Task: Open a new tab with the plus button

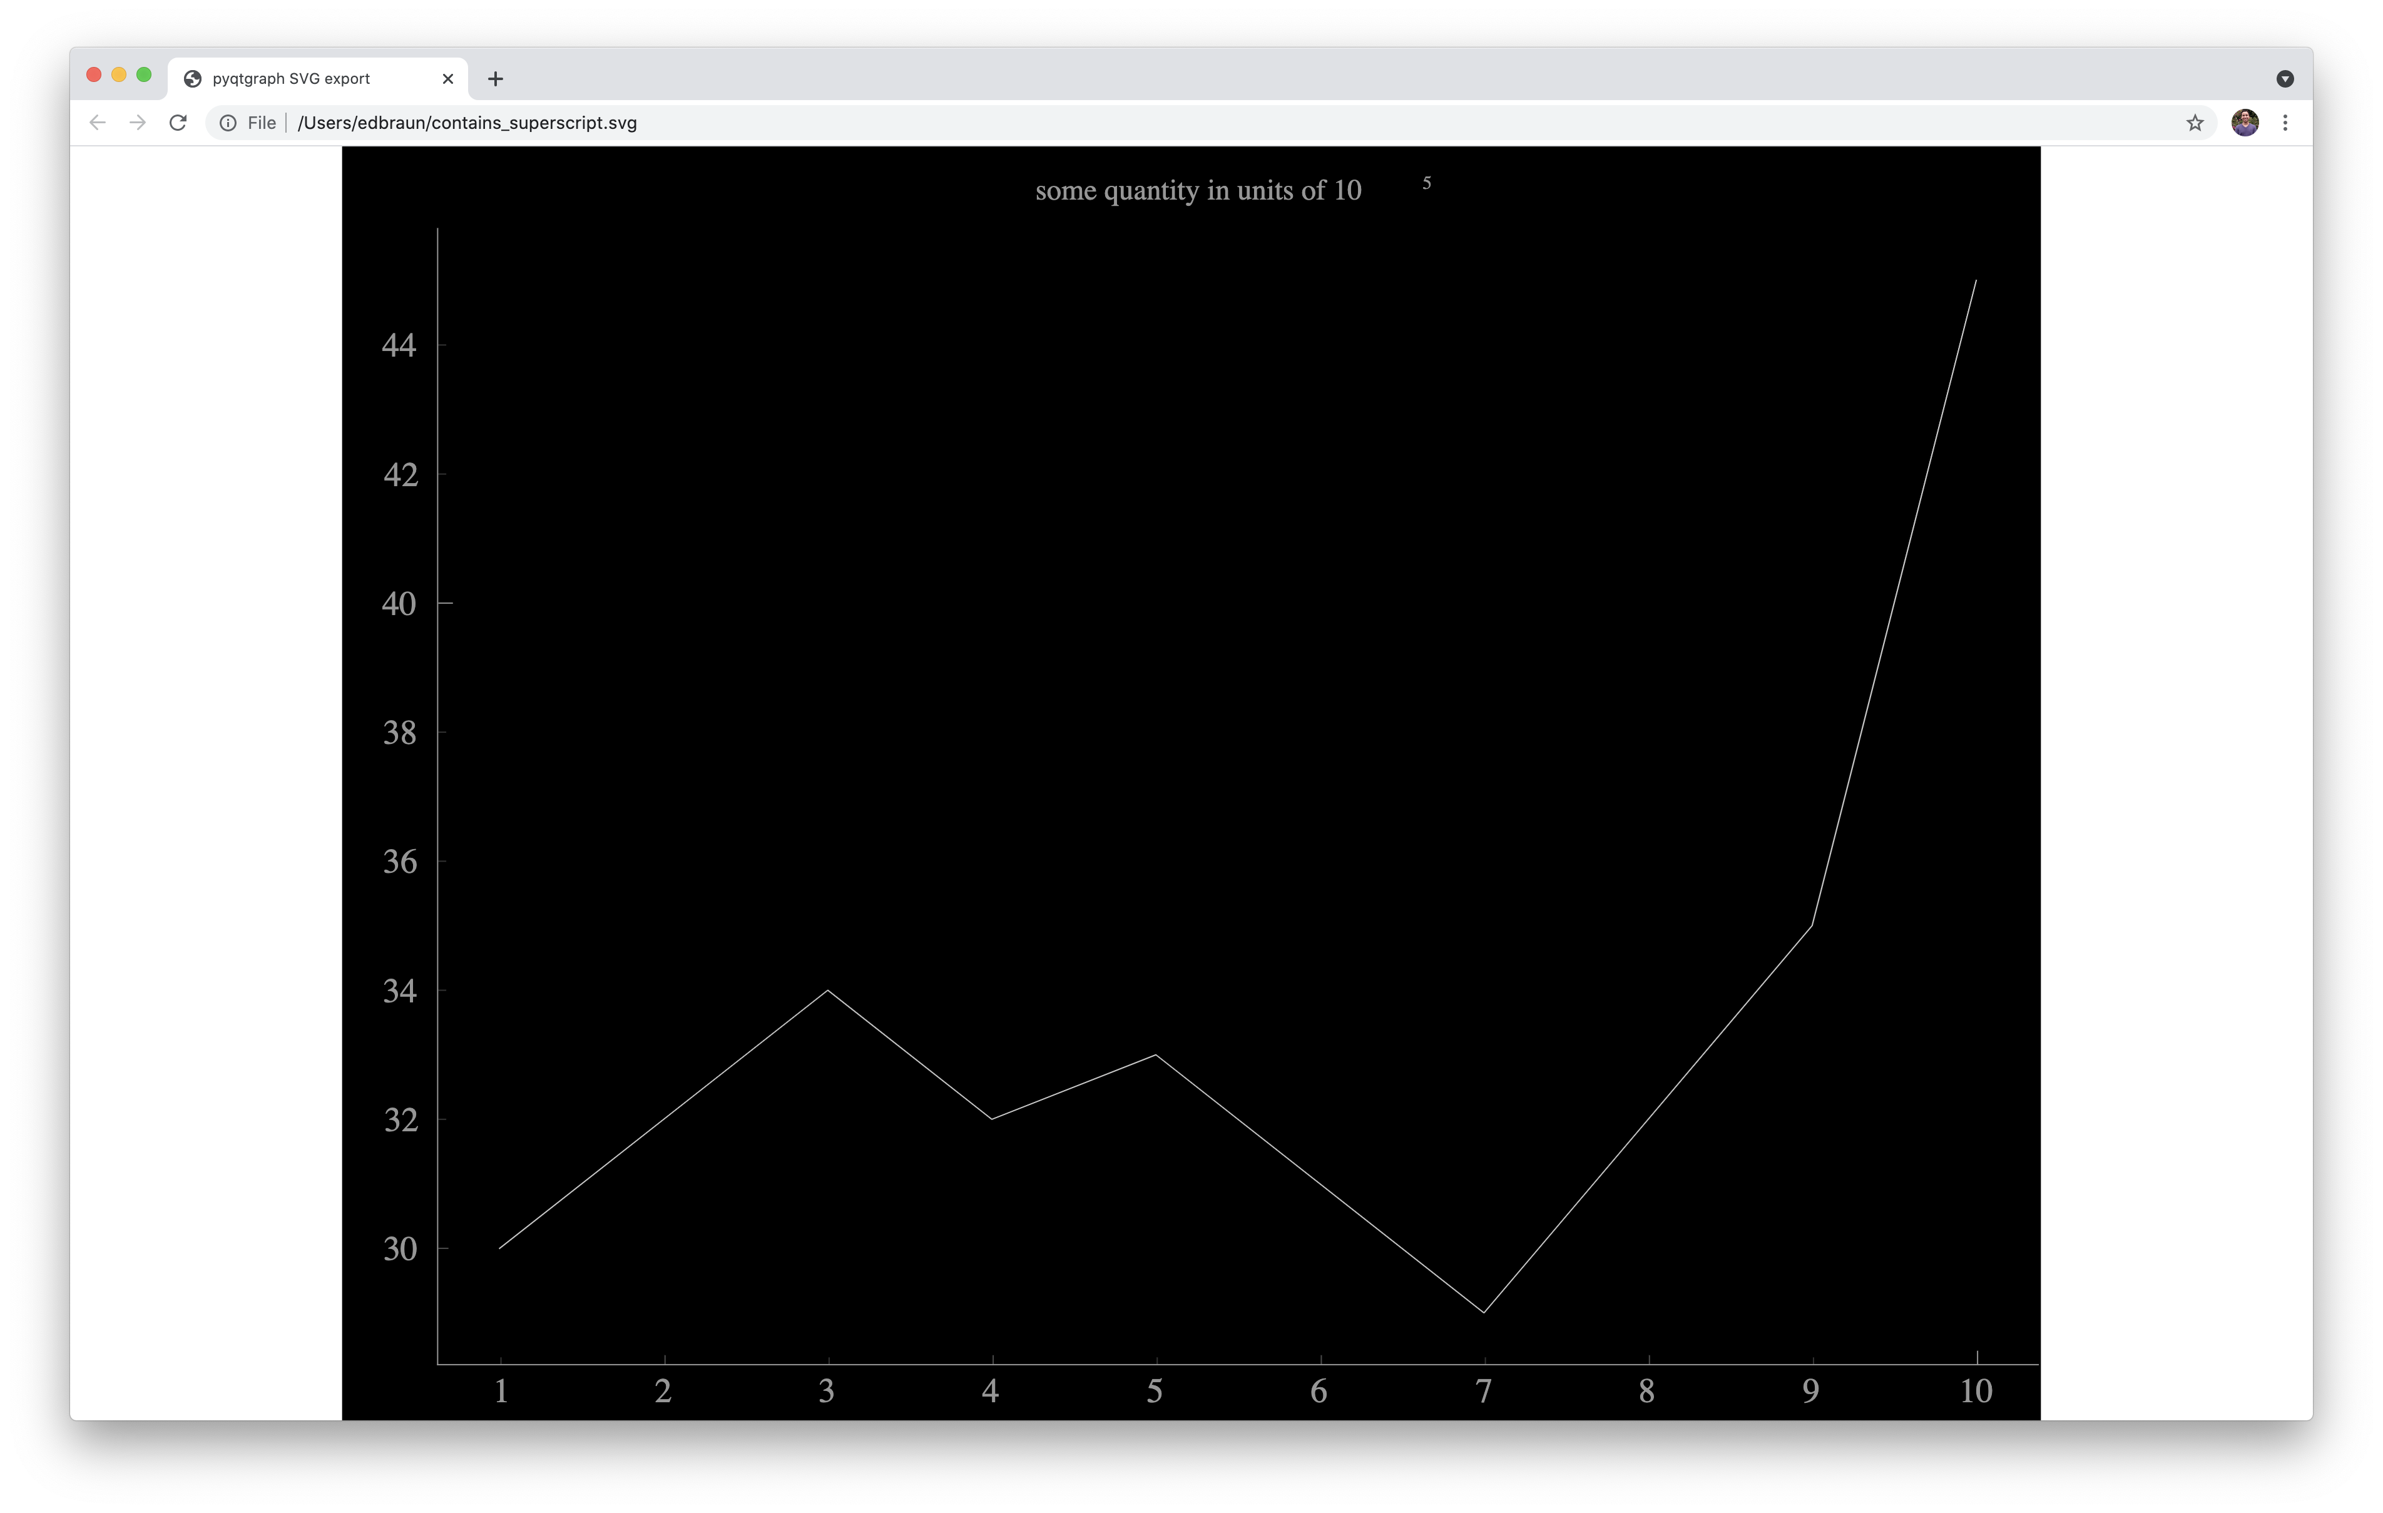Action: click(496, 78)
